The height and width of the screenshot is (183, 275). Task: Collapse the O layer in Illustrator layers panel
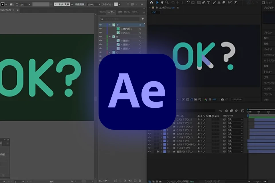click(x=110, y=52)
